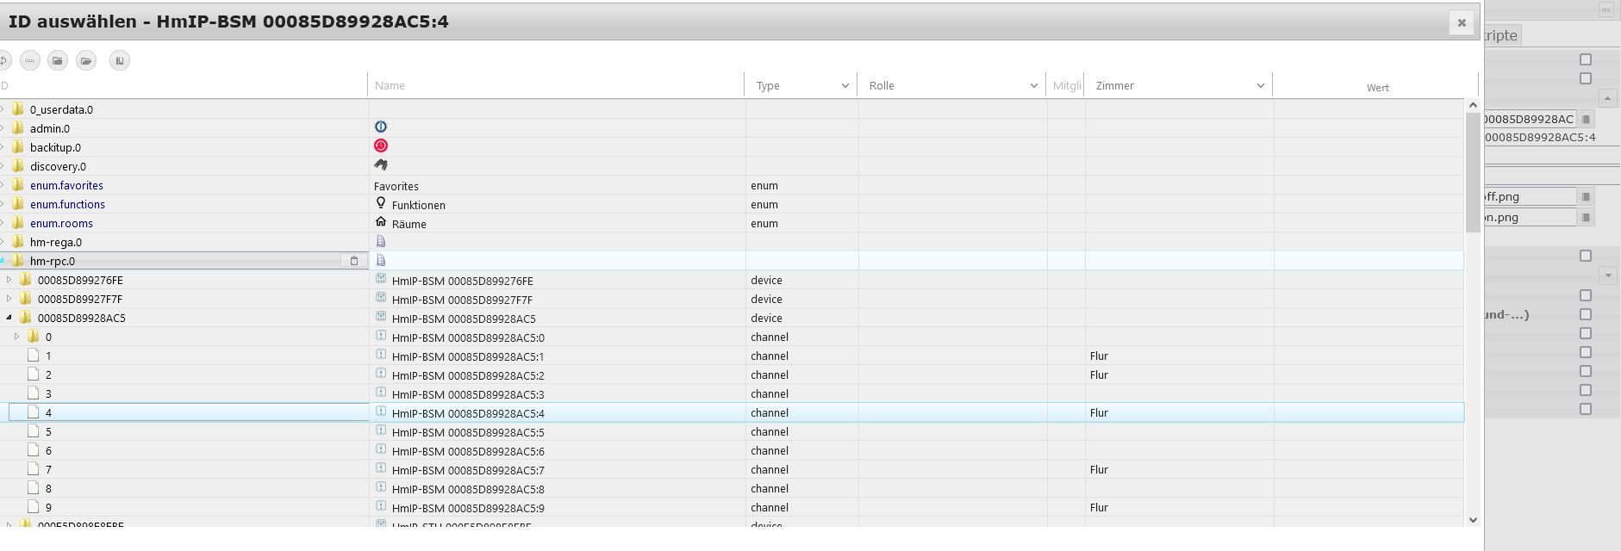
Task: Click folder icon of 00085D89928AC5 device
Action: pyautogui.click(x=26, y=318)
